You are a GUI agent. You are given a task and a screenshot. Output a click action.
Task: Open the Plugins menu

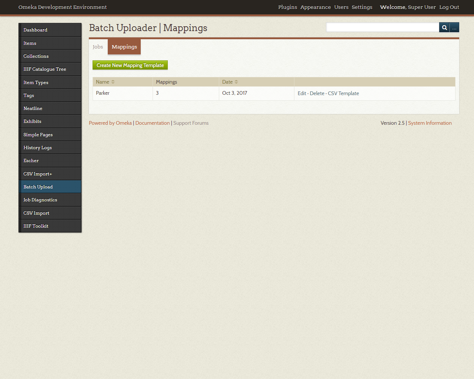[x=287, y=7]
